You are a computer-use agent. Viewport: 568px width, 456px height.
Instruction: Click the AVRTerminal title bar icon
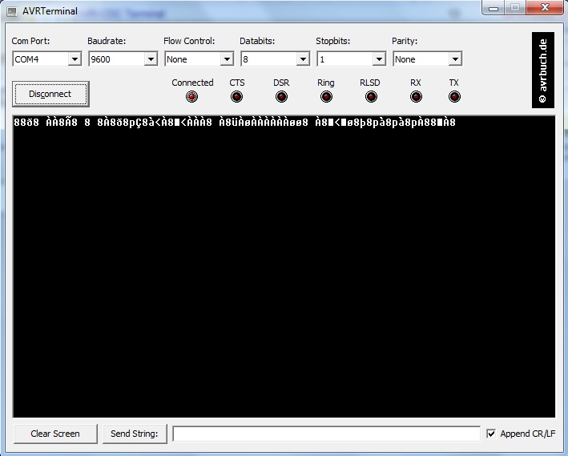point(12,11)
